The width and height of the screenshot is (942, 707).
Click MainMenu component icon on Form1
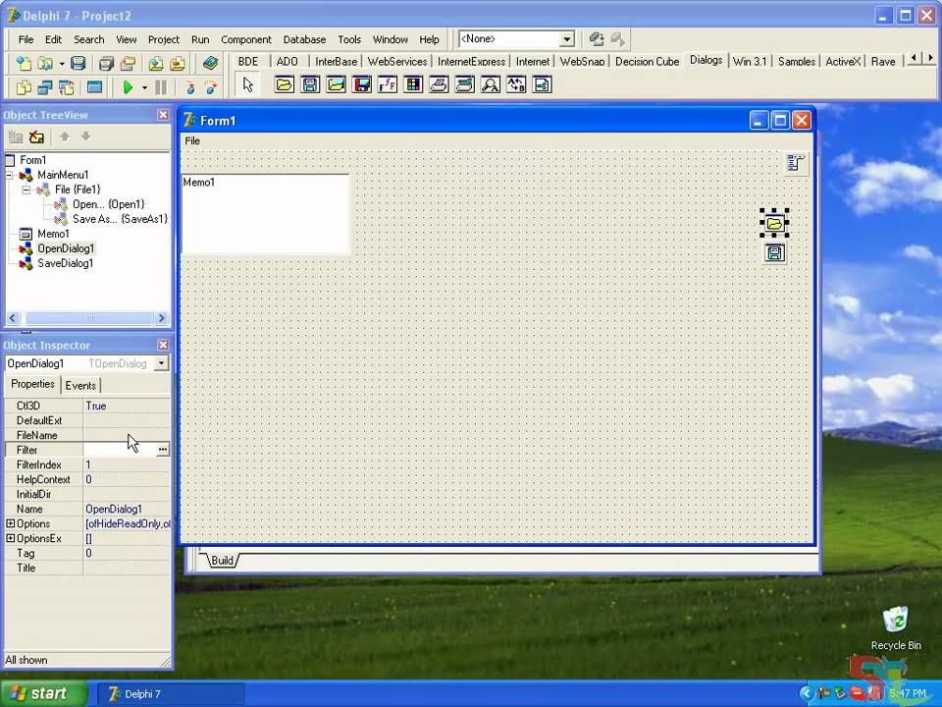[796, 163]
